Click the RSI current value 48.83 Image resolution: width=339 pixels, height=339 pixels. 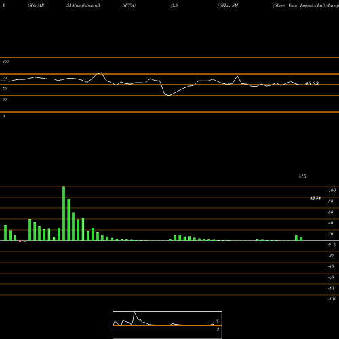click(x=312, y=83)
